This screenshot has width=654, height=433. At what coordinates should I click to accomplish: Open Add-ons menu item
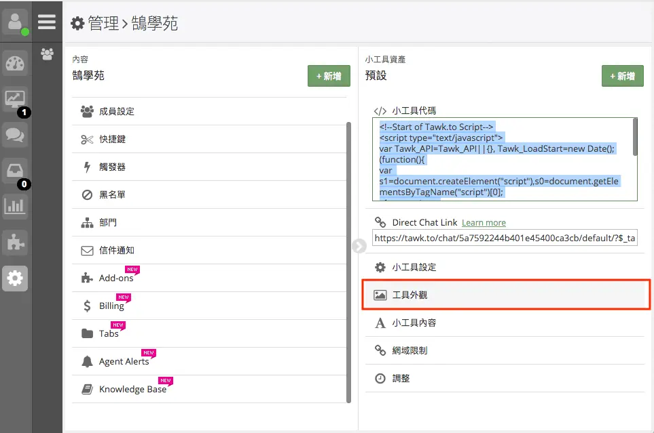[x=209, y=278]
